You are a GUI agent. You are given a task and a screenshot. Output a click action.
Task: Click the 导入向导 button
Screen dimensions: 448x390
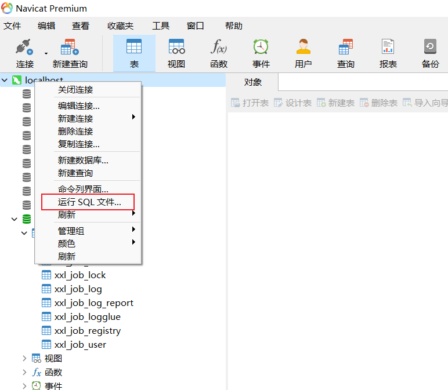(x=425, y=103)
